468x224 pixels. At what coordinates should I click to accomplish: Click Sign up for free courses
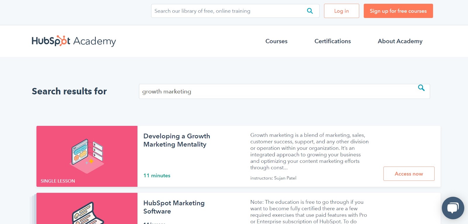pyautogui.click(x=398, y=11)
